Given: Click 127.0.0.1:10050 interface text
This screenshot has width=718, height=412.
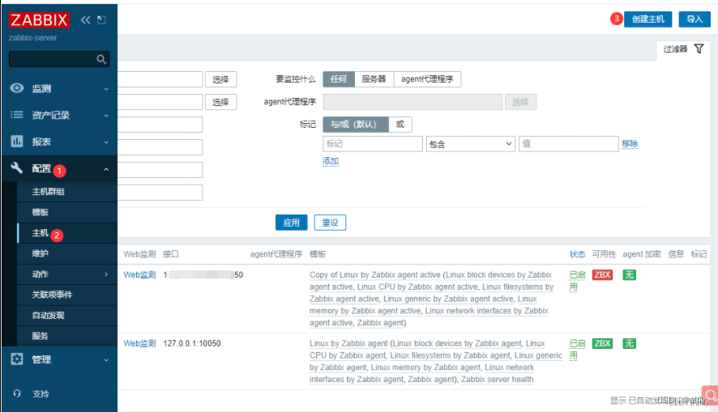Looking at the screenshot, I should coord(192,343).
